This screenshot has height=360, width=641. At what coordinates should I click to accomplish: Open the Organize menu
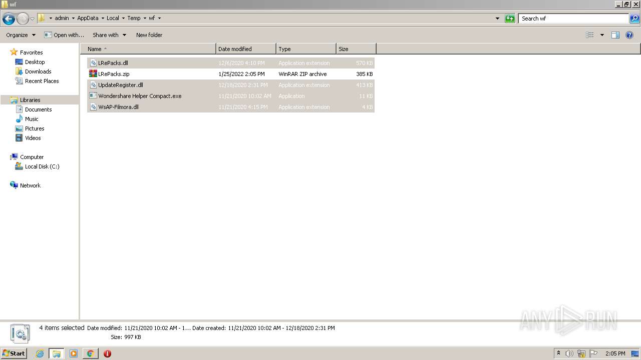[21, 35]
